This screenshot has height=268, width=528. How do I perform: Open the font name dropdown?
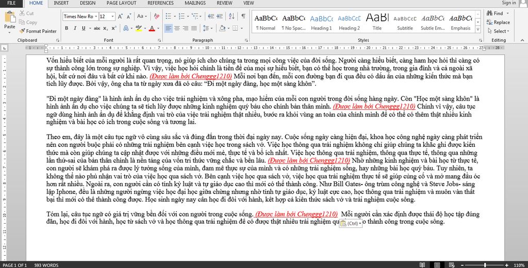click(x=96, y=16)
